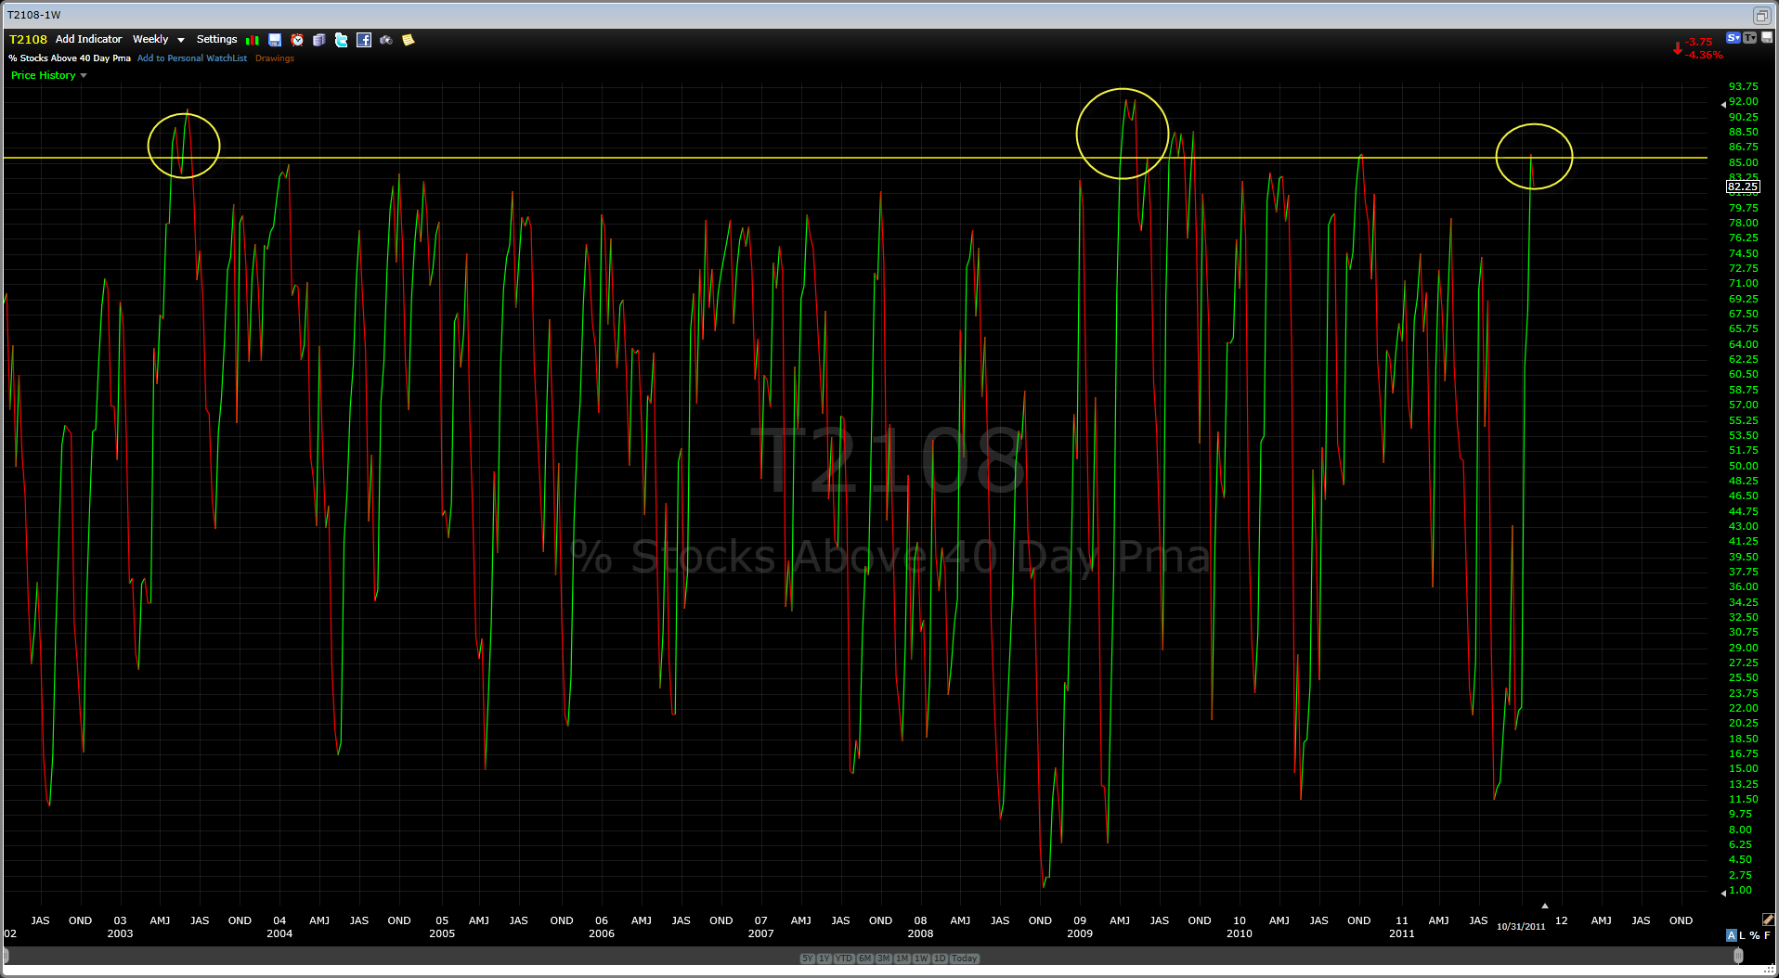Toggle the A scale mode button
Screen dimensions: 1779x978
(1731, 935)
